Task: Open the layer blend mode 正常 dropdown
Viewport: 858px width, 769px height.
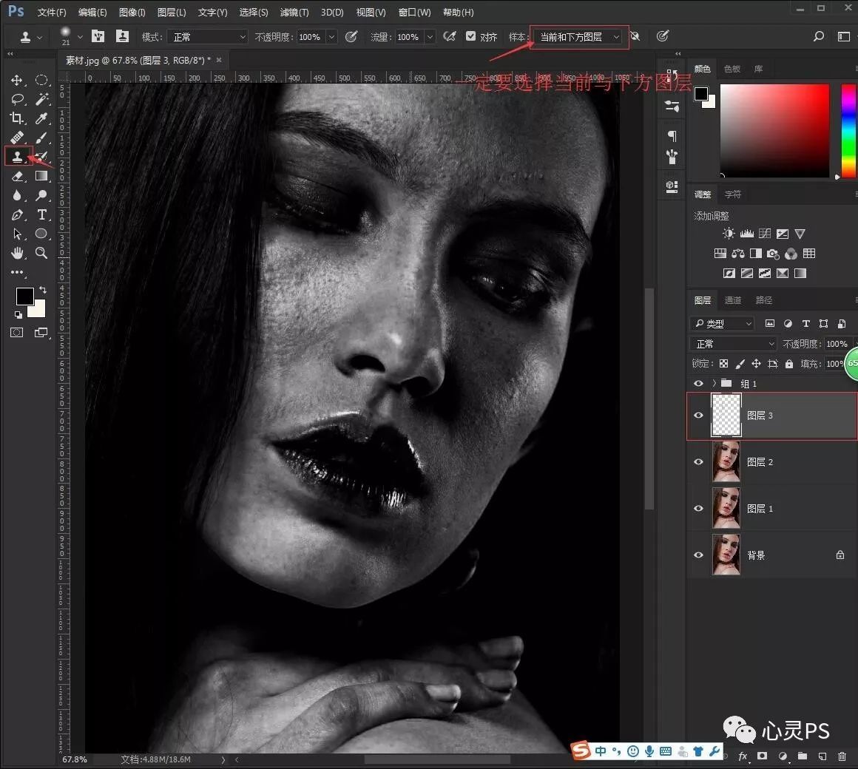Action: click(x=733, y=344)
